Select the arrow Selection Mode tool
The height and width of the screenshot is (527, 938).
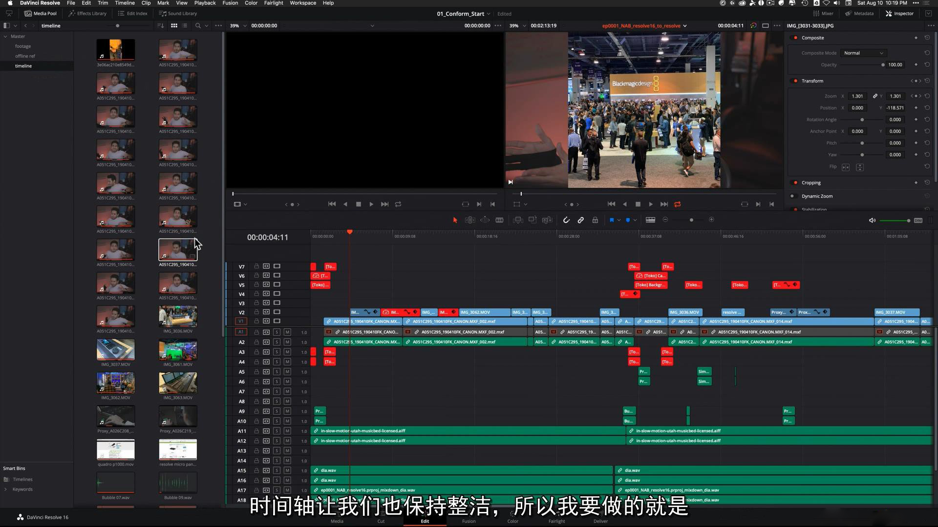[455, 220]
